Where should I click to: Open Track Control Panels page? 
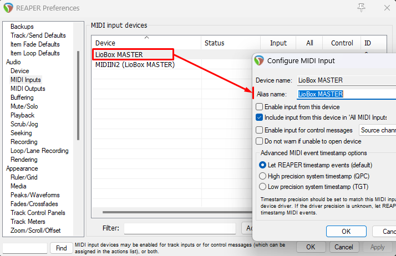tap(38, 213)
